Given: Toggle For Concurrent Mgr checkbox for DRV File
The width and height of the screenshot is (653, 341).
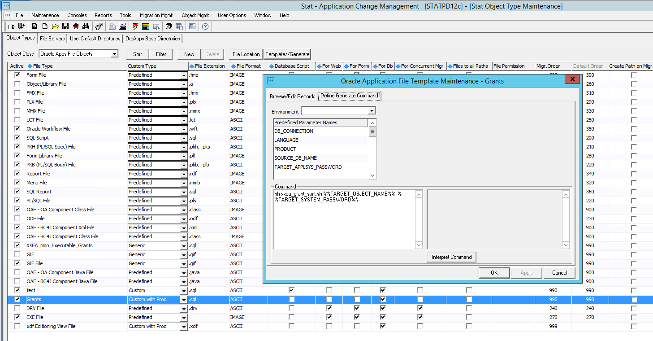Looking at the screenshot, I should pyautogui.click(x=420, y=308).
